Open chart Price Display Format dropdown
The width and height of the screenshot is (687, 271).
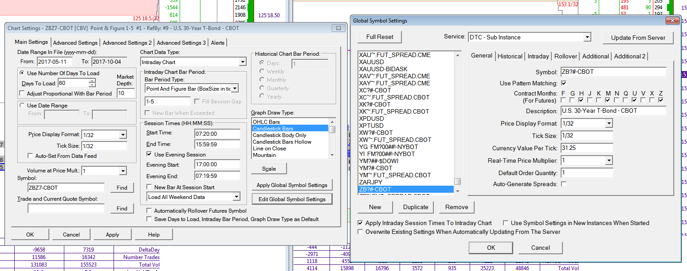[x=123, y=135]
